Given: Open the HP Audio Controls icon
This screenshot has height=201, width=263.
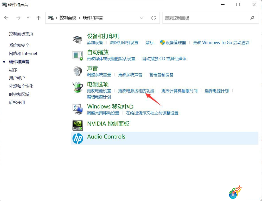Looking at the screenshot, I should 78,139.
